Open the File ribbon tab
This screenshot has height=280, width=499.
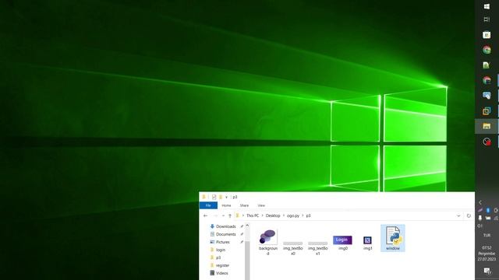[208, 205]
